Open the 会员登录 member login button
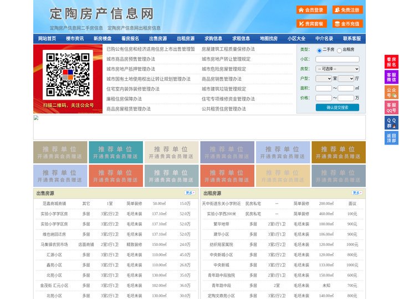Viewport: 399px width, 299px height. 311,10
